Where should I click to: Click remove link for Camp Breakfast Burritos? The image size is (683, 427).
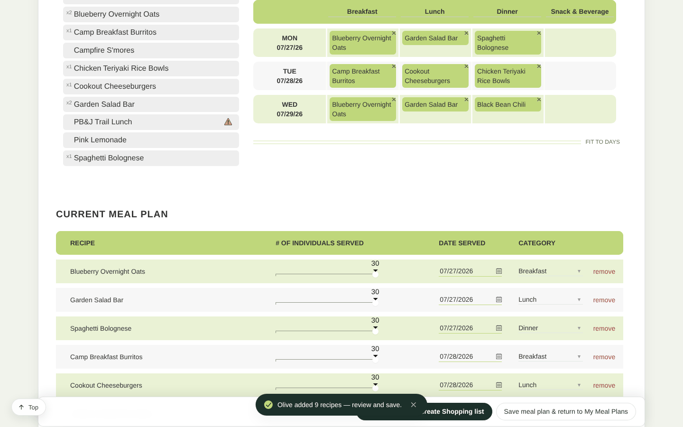tap(604, 357)
